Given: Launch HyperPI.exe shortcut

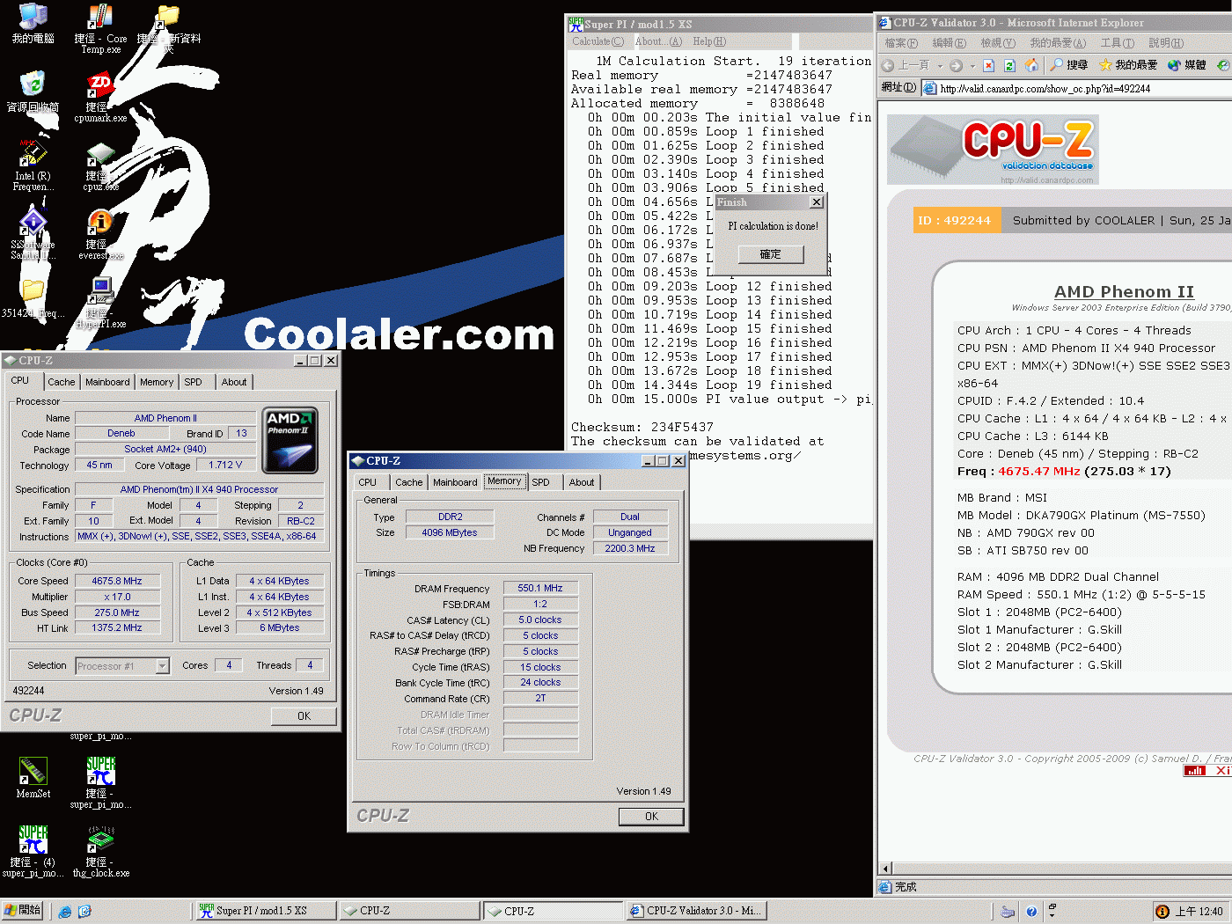Looking at the screenshot, I should click(x=100, y=303).
